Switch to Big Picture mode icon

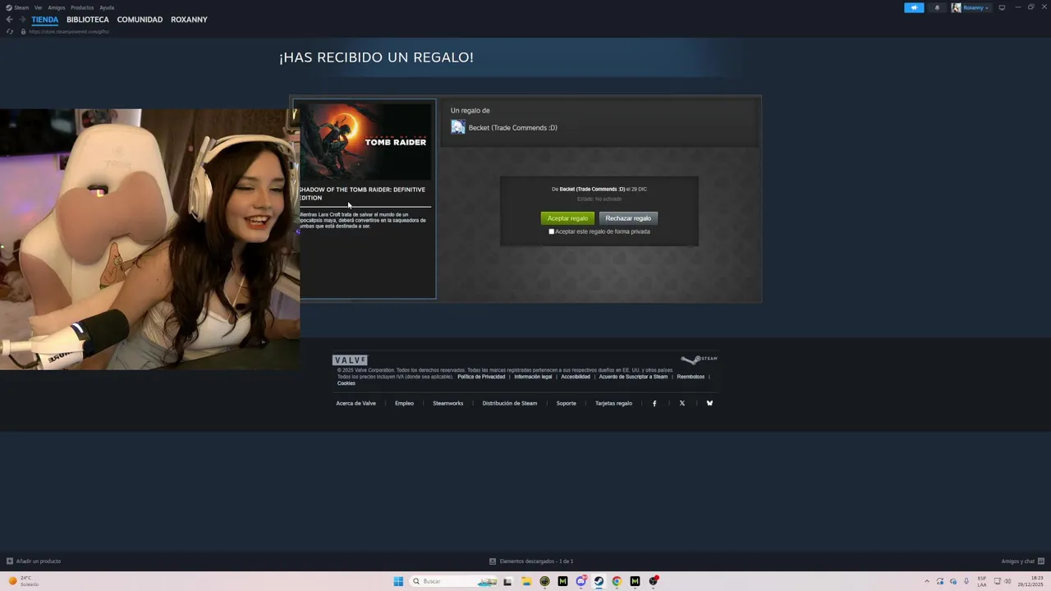tap(1002, 7)
